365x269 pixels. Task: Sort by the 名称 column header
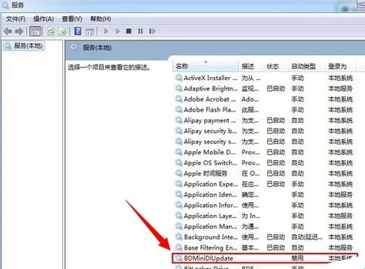(205, 66)
